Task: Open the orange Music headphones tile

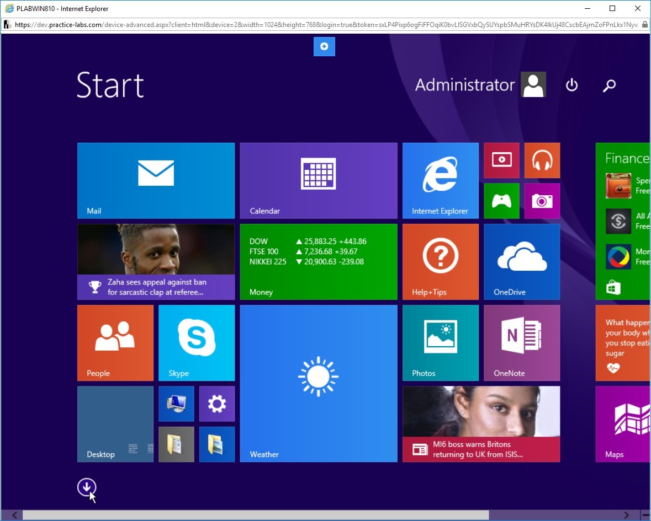Action: (x=542, y=160)
